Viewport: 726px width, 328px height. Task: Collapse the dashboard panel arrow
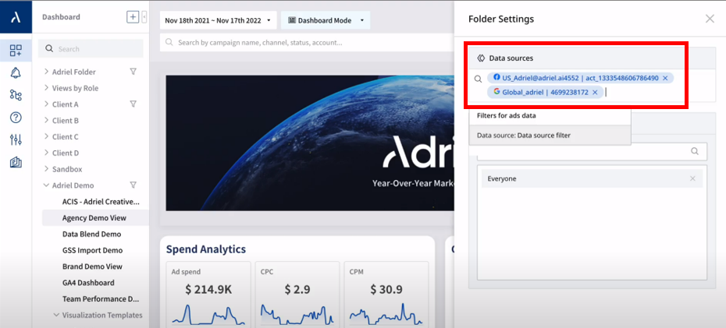(144, 17)
